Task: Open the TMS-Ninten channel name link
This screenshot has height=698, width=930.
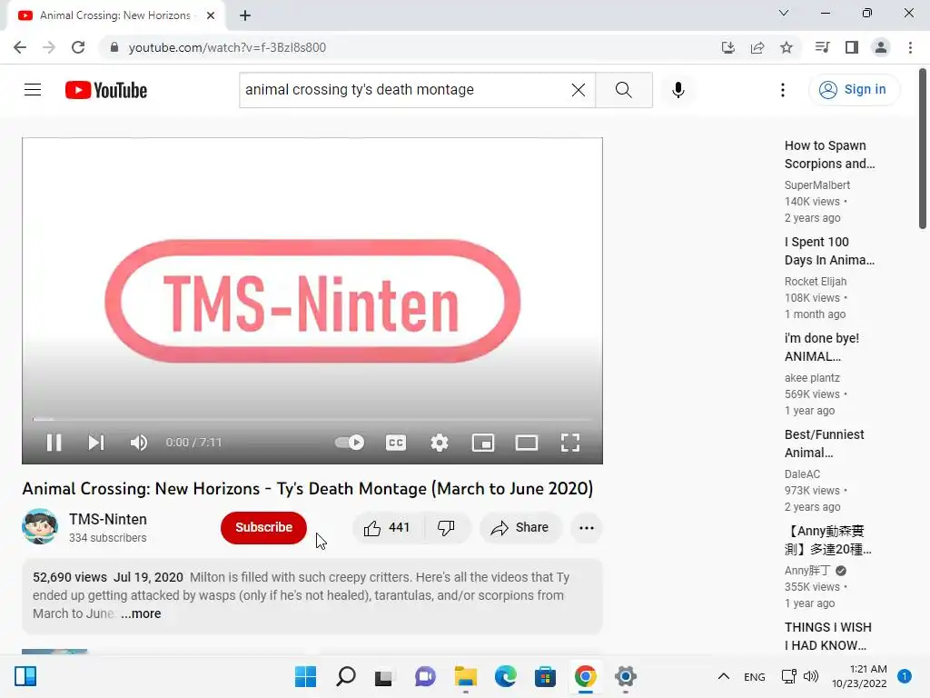Action: [x=107, y=519]
